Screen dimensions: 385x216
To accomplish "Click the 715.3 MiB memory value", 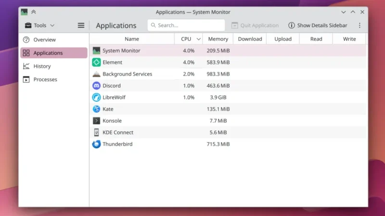I will point(218,144).
